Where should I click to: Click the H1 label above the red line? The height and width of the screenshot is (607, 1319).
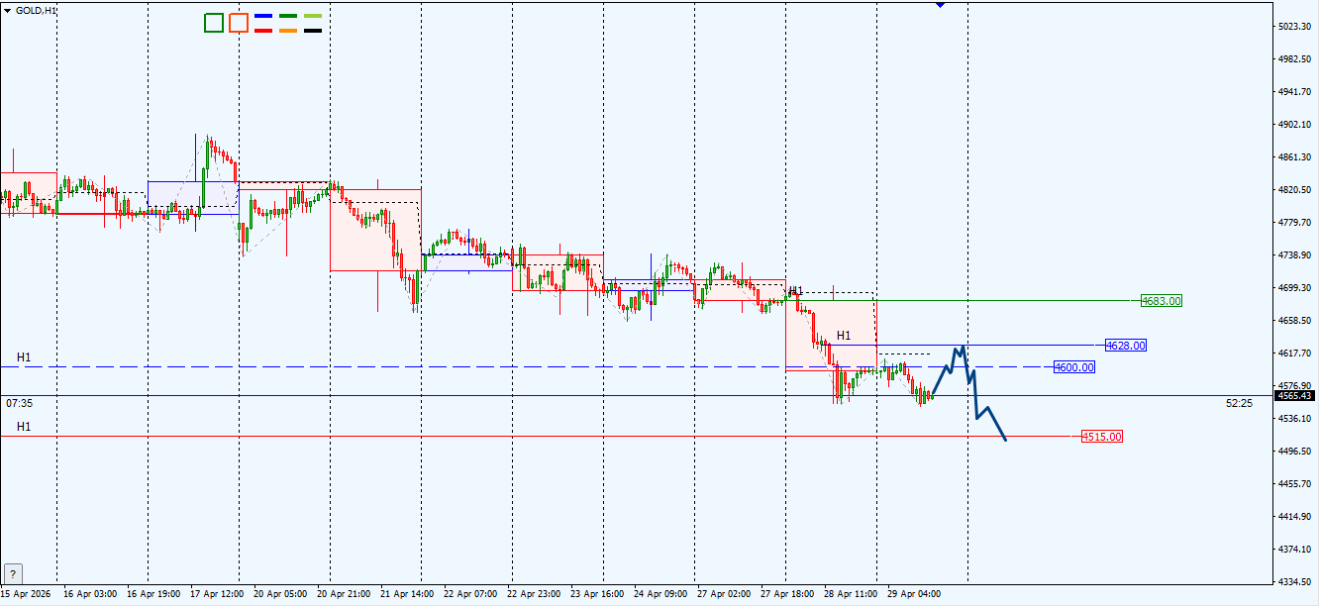pos(24,427)
